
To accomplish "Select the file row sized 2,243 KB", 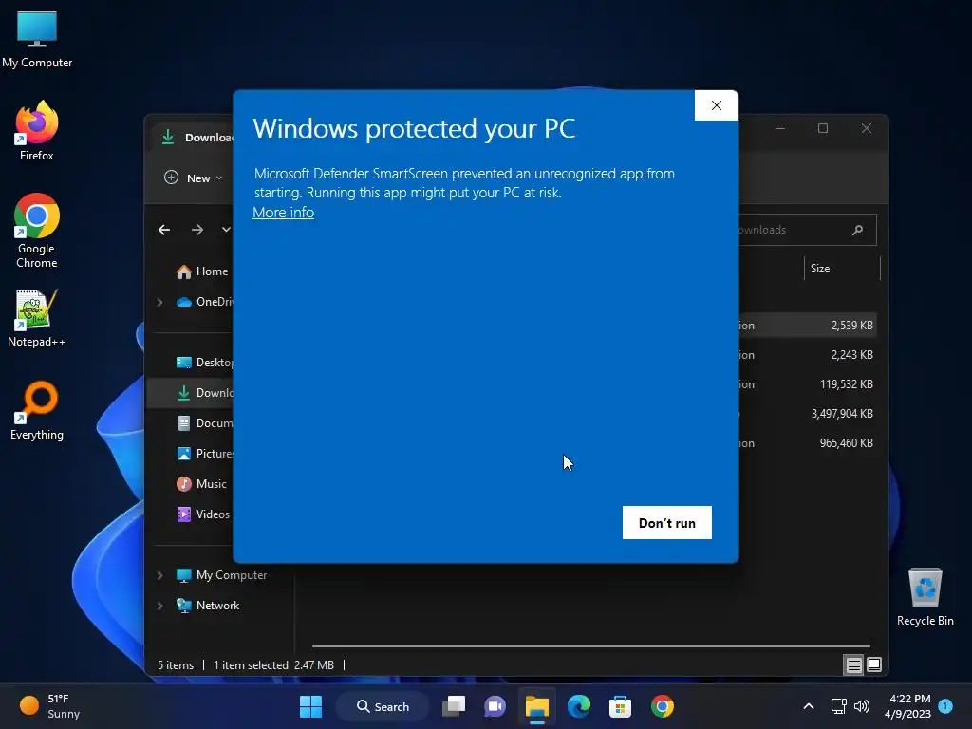I will pos(807,355).
